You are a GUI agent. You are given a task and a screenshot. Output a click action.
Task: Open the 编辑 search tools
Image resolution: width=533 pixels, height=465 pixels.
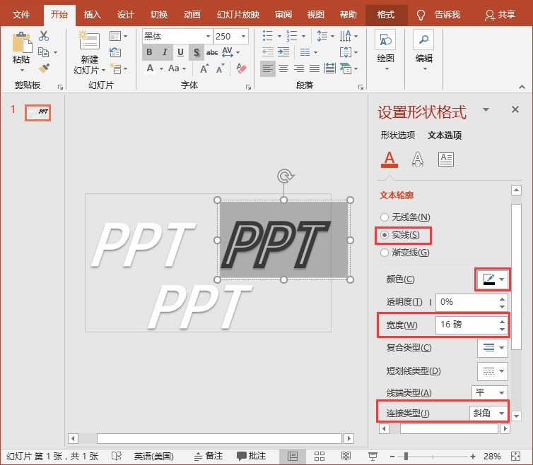pos(423,50)
